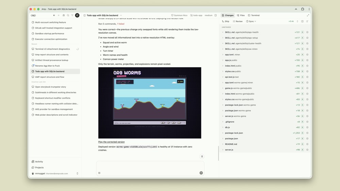The height and width of the screenshot is (191, 340).
Task: Toggle A stage badge for app.js public
Action: (x=302, y=60)
